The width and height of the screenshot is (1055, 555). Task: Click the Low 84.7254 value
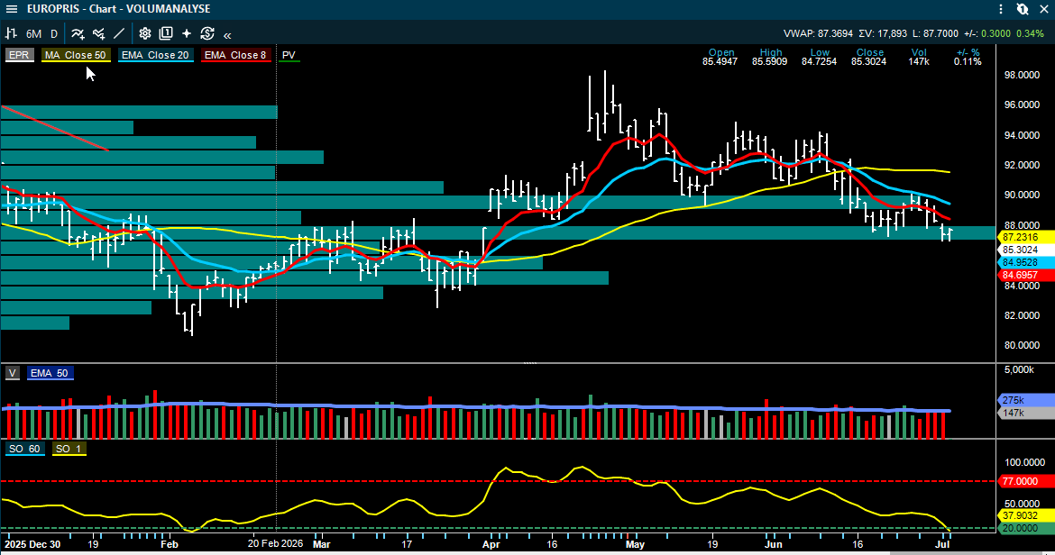tap(819, 62)
